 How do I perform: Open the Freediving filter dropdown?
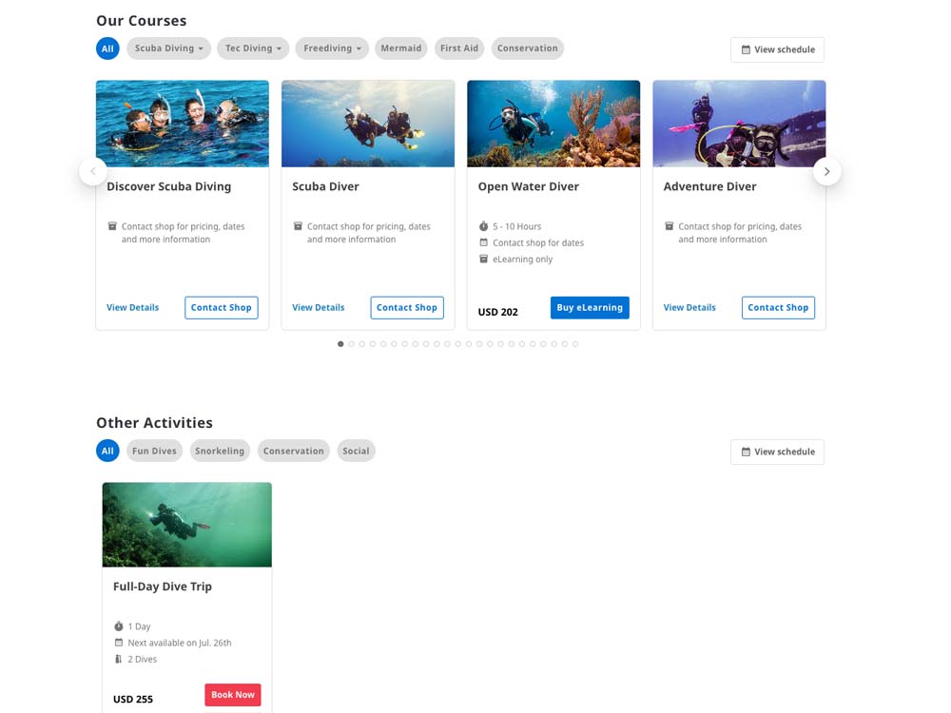[331, 48]
